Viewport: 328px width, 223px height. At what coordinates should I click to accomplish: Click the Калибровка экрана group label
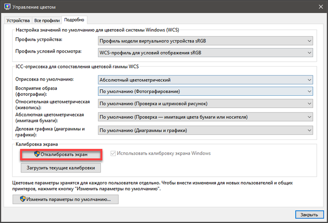pos(37,144)
